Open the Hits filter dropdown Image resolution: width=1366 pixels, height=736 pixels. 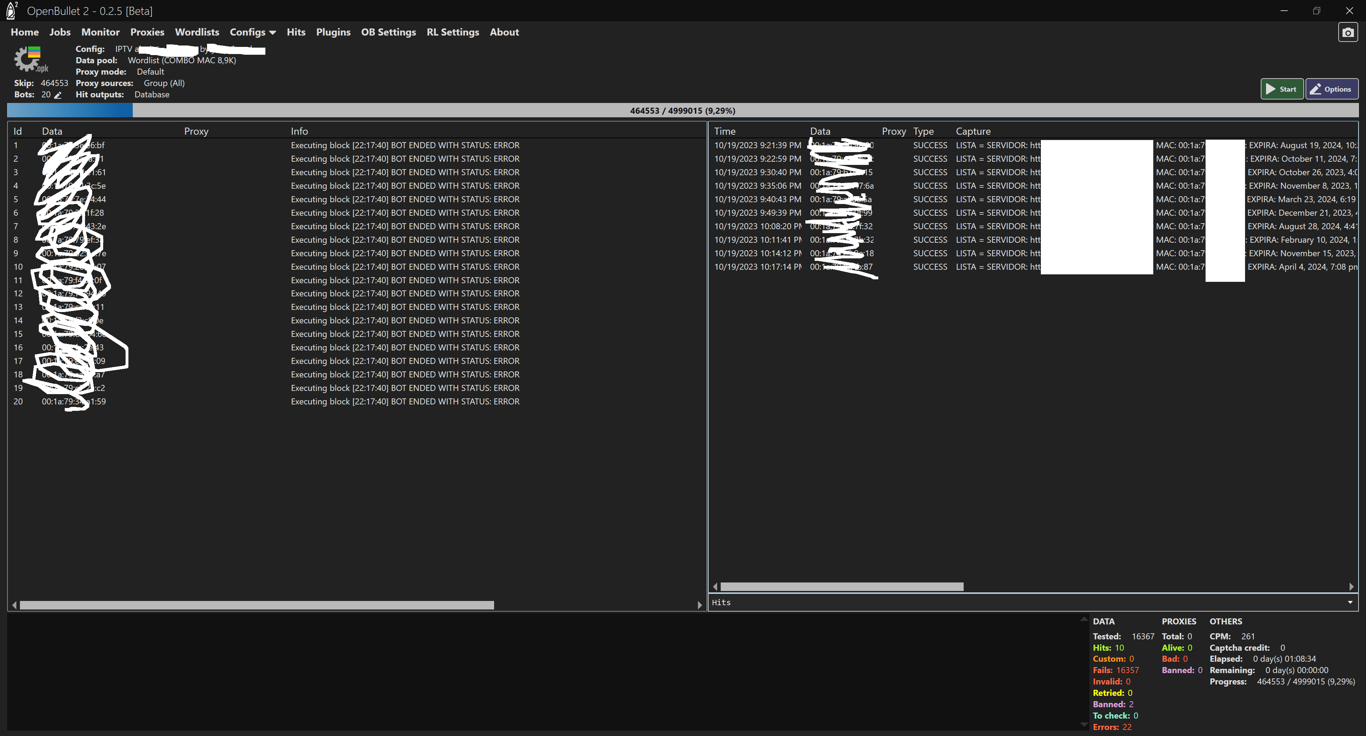[1350, 602]
